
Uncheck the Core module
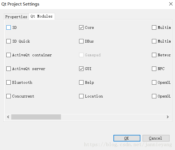pyautogui.click(x=81, y=27)
